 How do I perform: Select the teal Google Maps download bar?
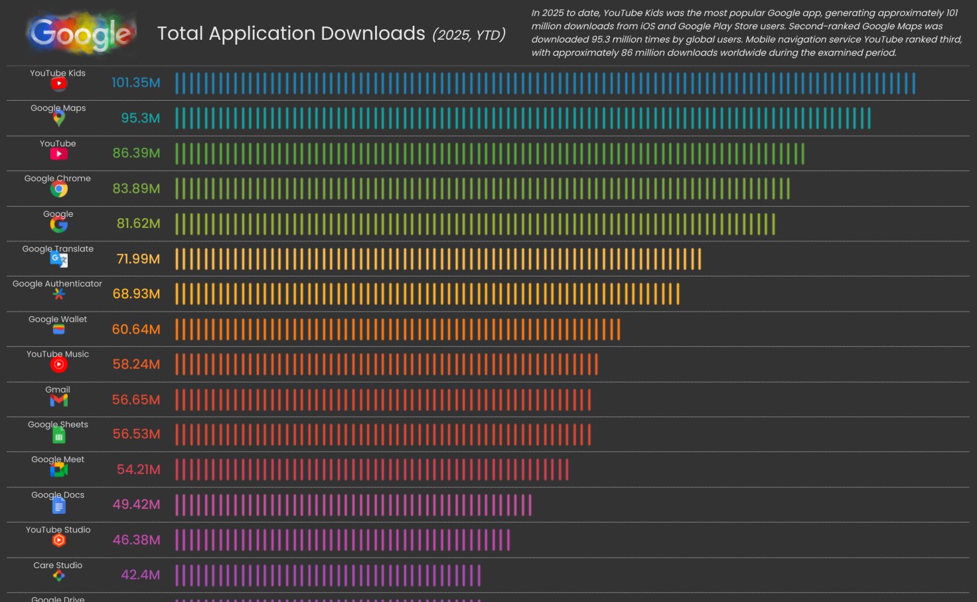[523, 118]
